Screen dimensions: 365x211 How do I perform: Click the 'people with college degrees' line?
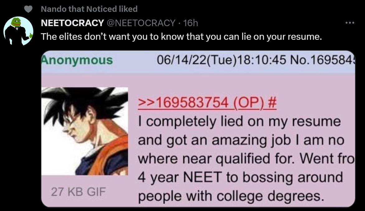(231, 196)
